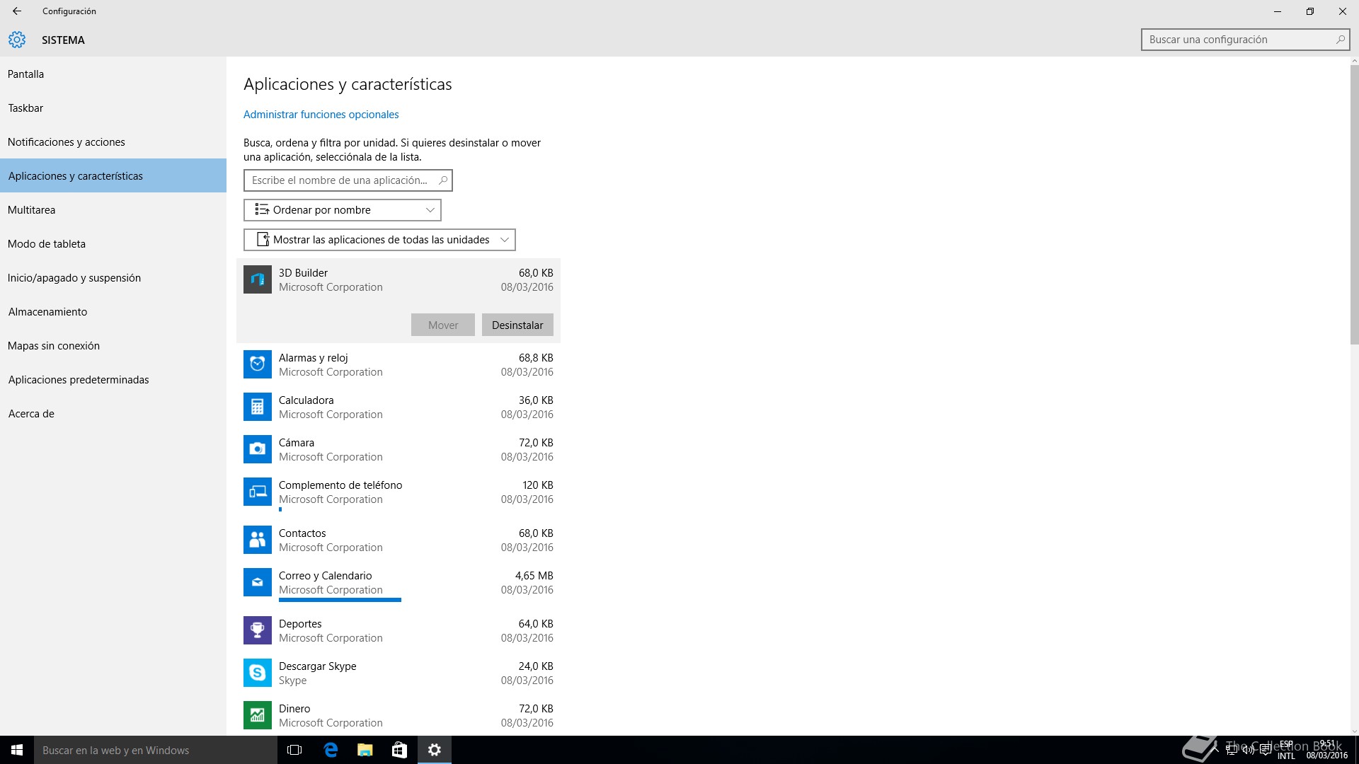Screen dimensions: 1359x764
Task: Open Inicio/apagado y suspensión
Action: pyautogui.click(x=113, y=277)
